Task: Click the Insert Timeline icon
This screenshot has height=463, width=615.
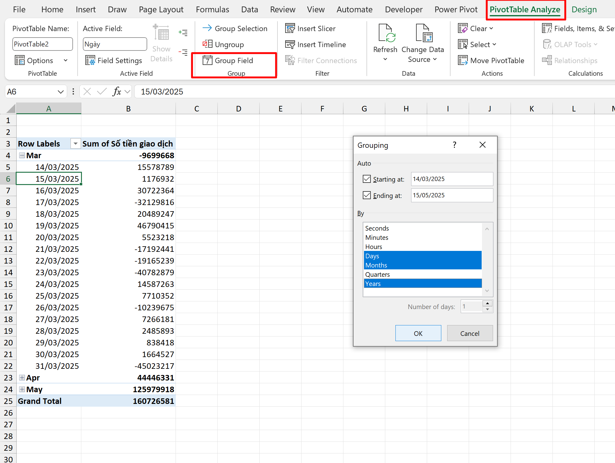Action: pos(290,45)
